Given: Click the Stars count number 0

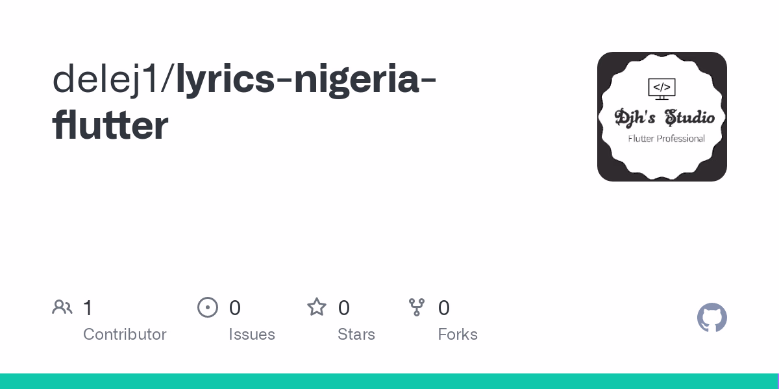Looking at the screenshot, I should click(344, 308).
